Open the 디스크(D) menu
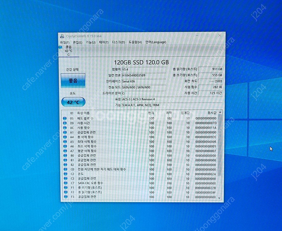 click(x=118, y=42)
